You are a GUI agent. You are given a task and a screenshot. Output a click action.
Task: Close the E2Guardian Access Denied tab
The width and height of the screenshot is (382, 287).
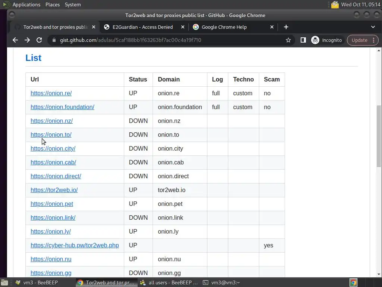(x=183, y=27)
